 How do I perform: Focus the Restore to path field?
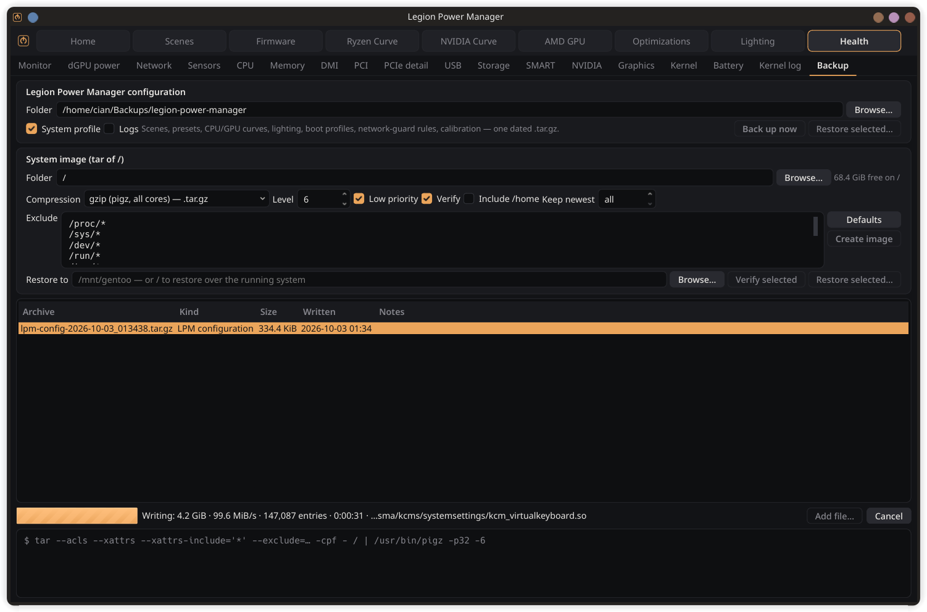coord(369,280)
